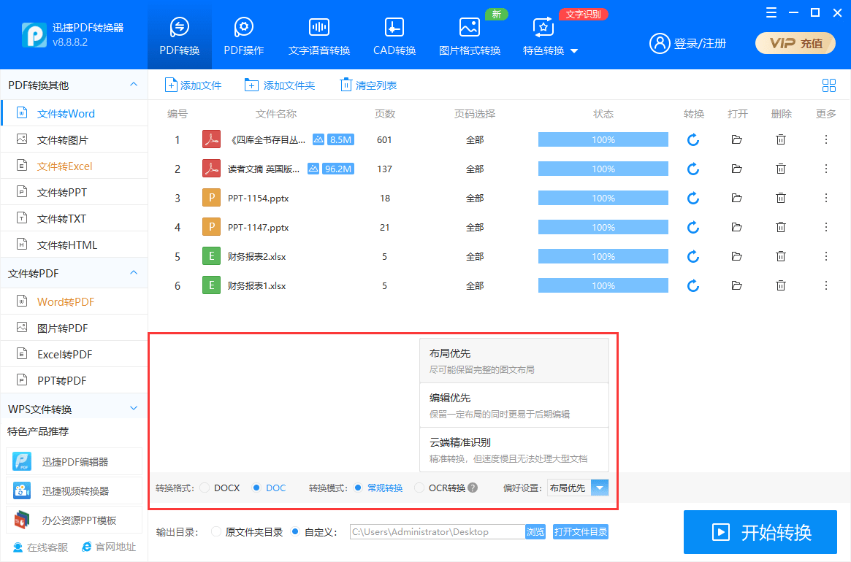Click progress bar of 读者文摘 row
Viewport: 851px width, 562px height.
tap(603, 169)
